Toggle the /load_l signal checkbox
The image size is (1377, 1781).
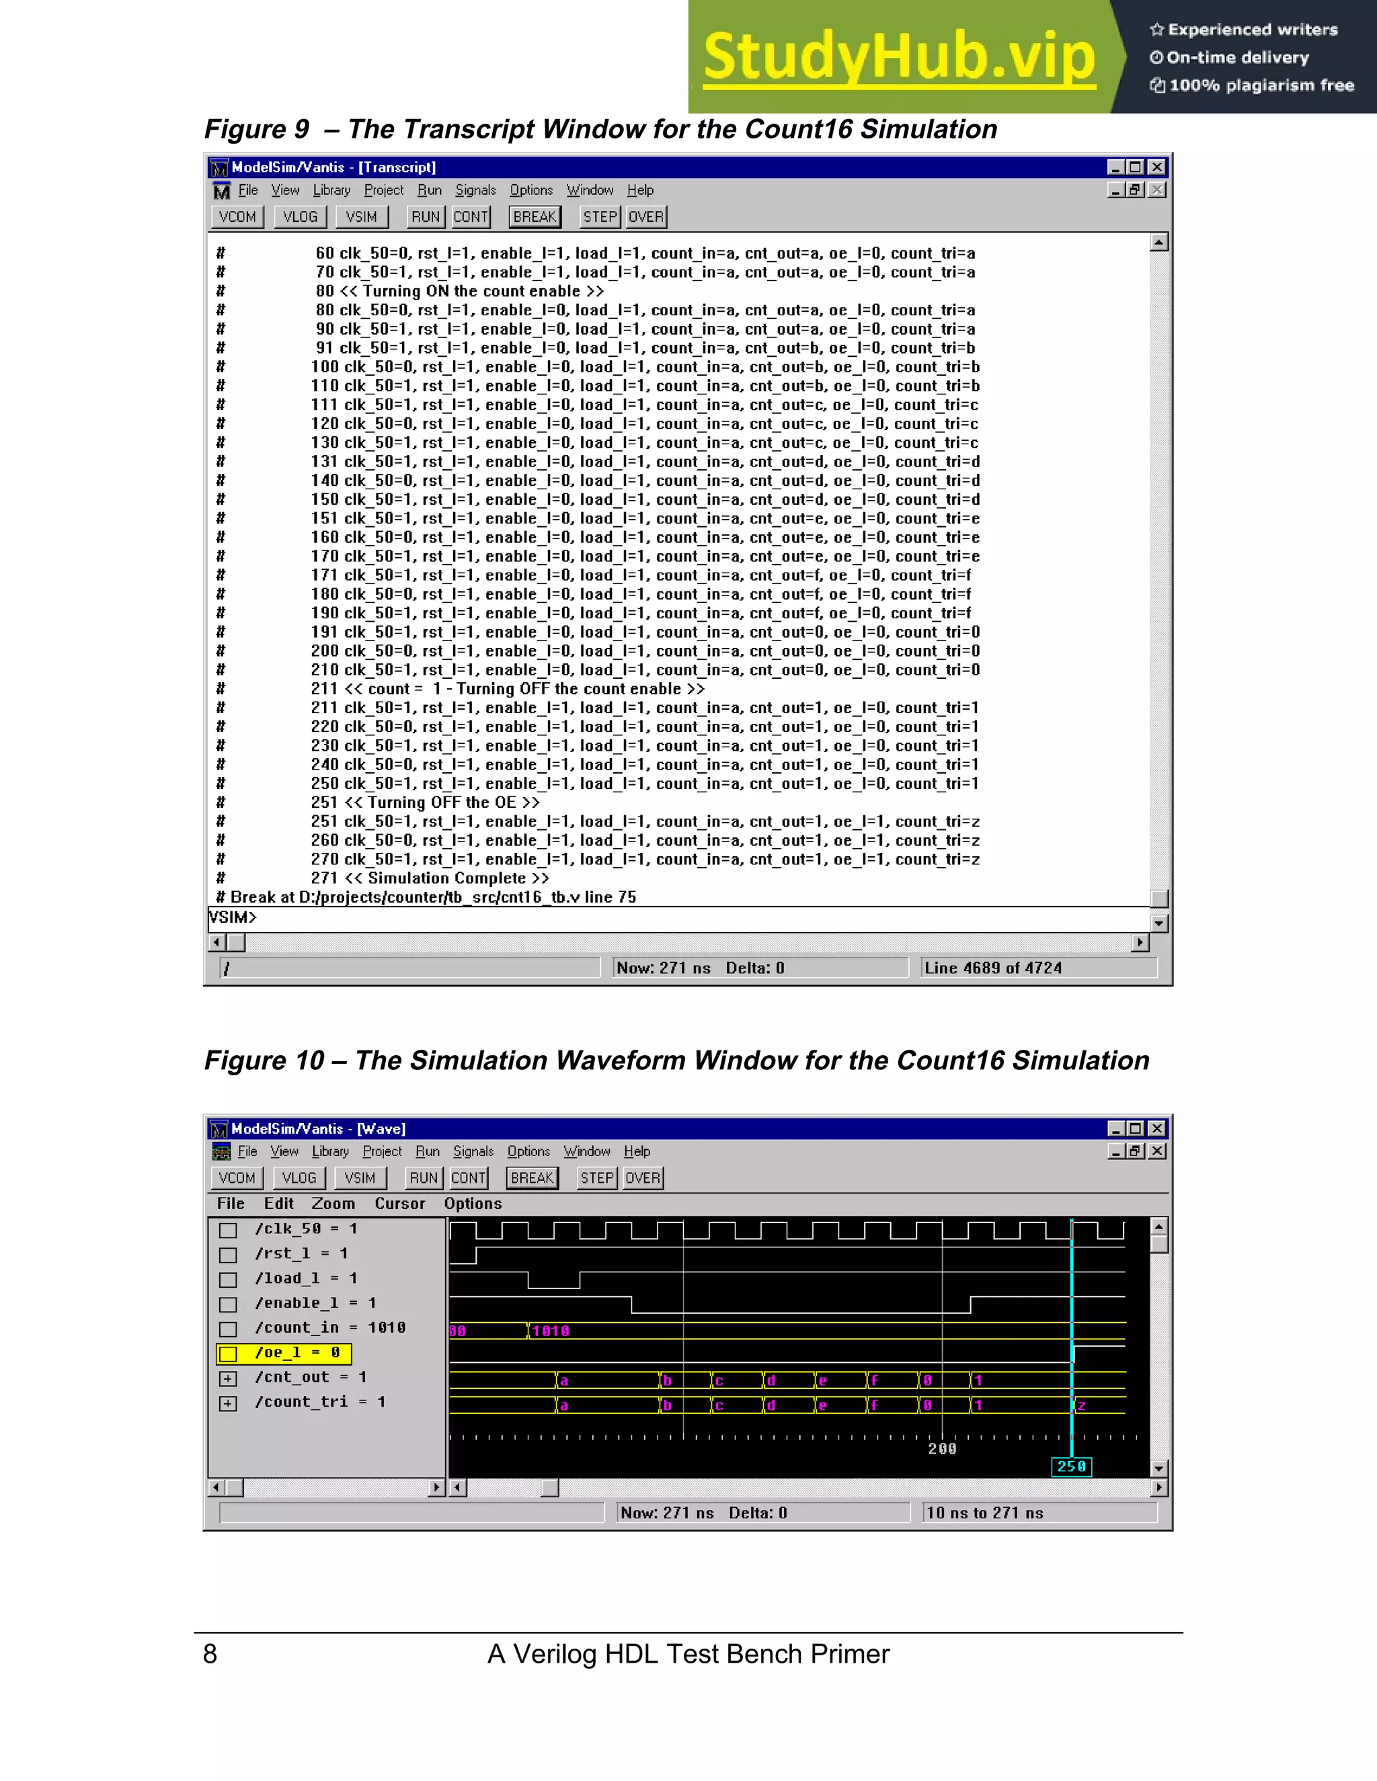point(229,1280)
